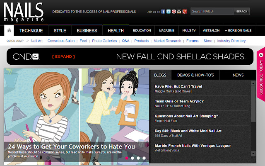Open the TECHNIQUE menu
Viewport: 265px width, 166px height.
[x=31, y=31]
